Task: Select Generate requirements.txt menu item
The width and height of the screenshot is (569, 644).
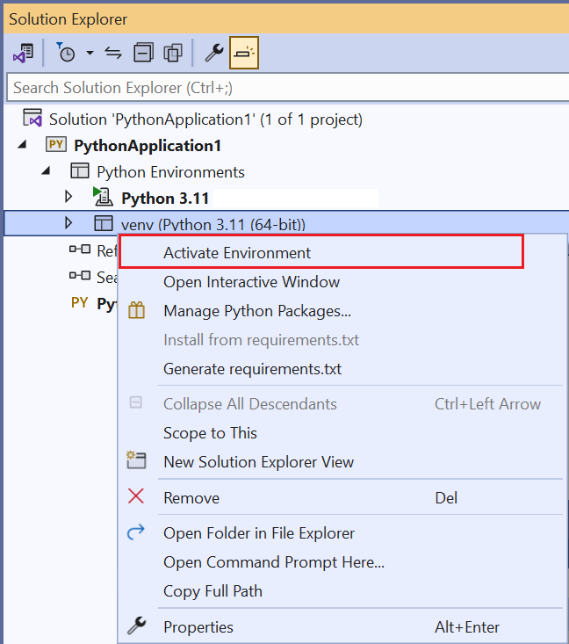Action: point(252,369)
